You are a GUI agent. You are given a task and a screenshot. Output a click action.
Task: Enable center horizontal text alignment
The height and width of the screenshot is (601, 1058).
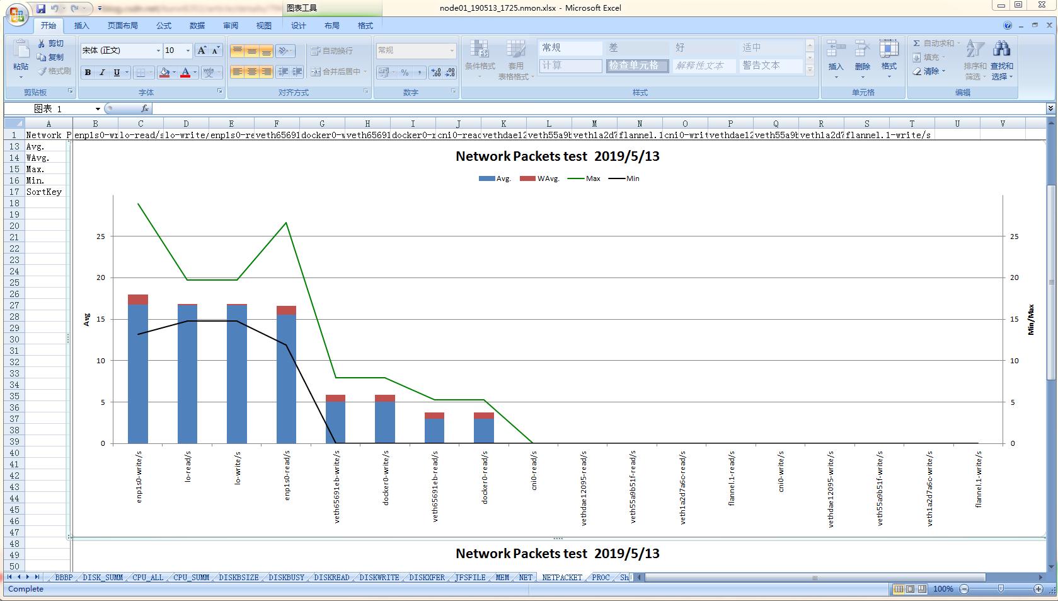251,72
